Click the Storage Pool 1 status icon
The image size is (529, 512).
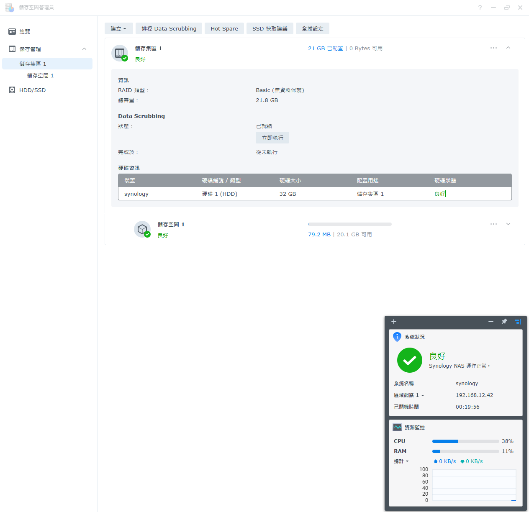tap(120, 53)
